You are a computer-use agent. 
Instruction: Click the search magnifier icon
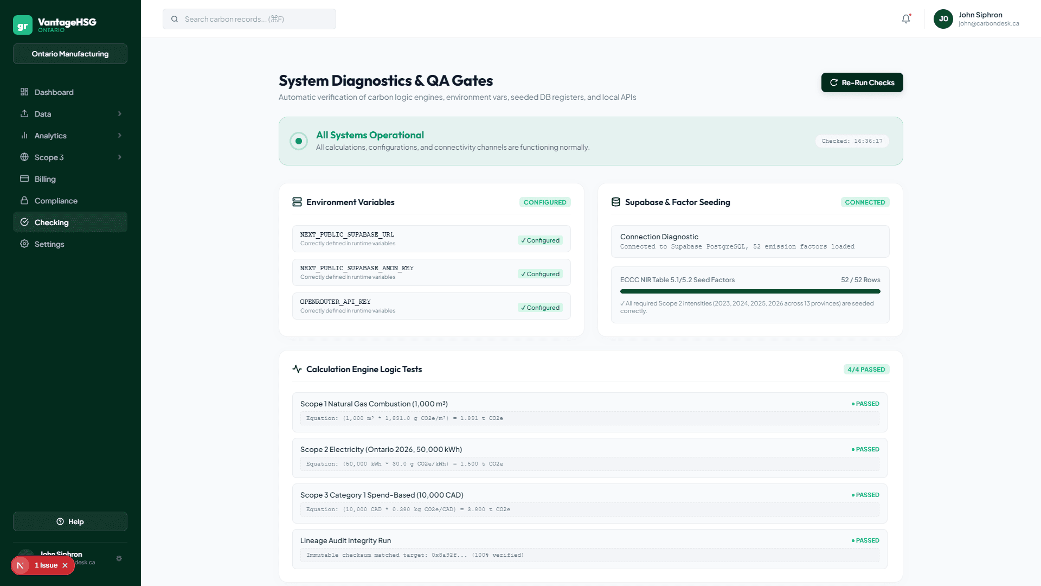tap(175, 19)
